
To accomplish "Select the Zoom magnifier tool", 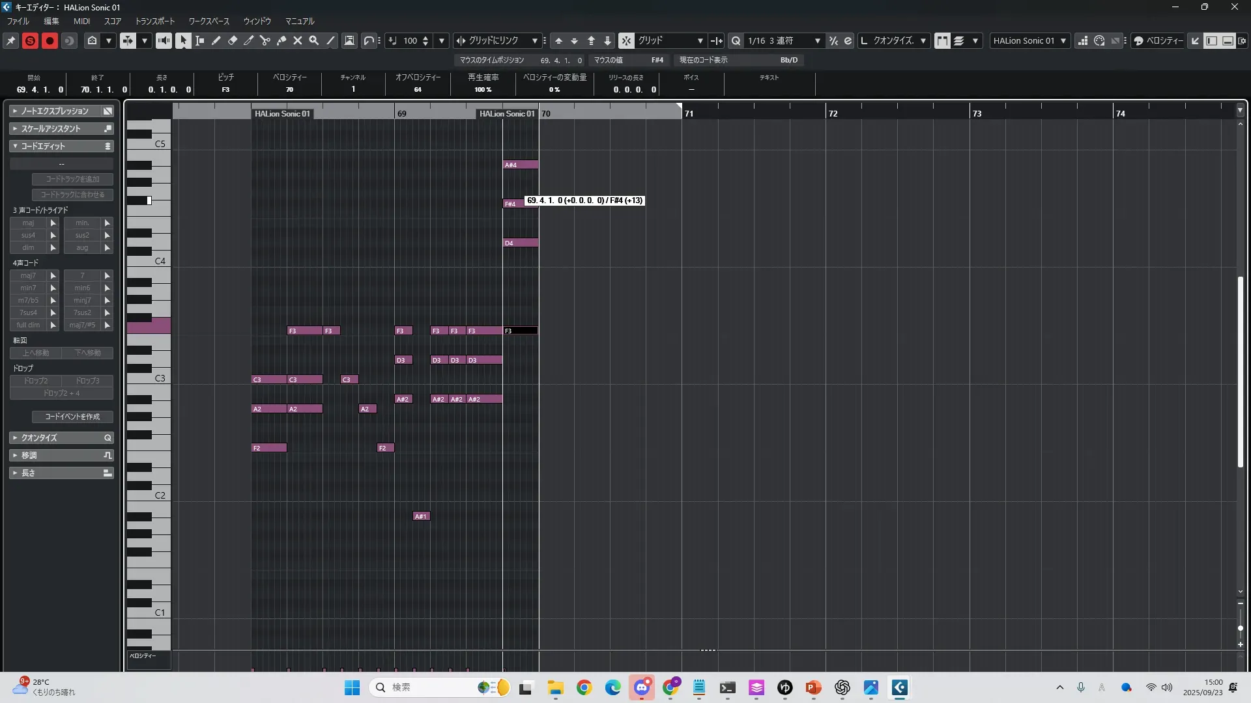I will pyautogui.click(x=314, y=40).
